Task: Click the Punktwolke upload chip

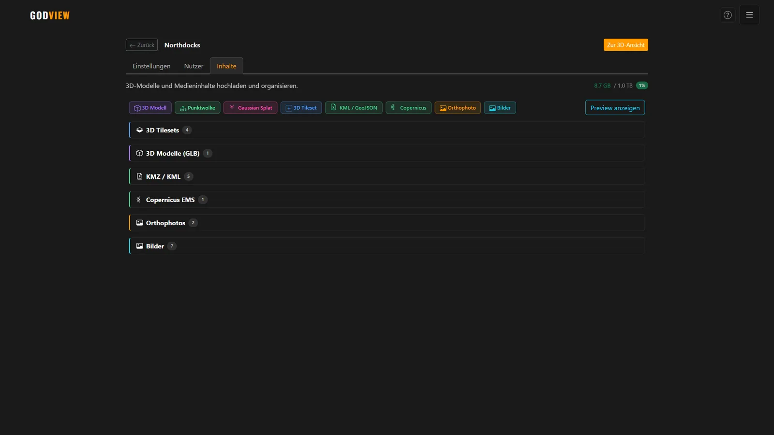Action: coord(197,108)
